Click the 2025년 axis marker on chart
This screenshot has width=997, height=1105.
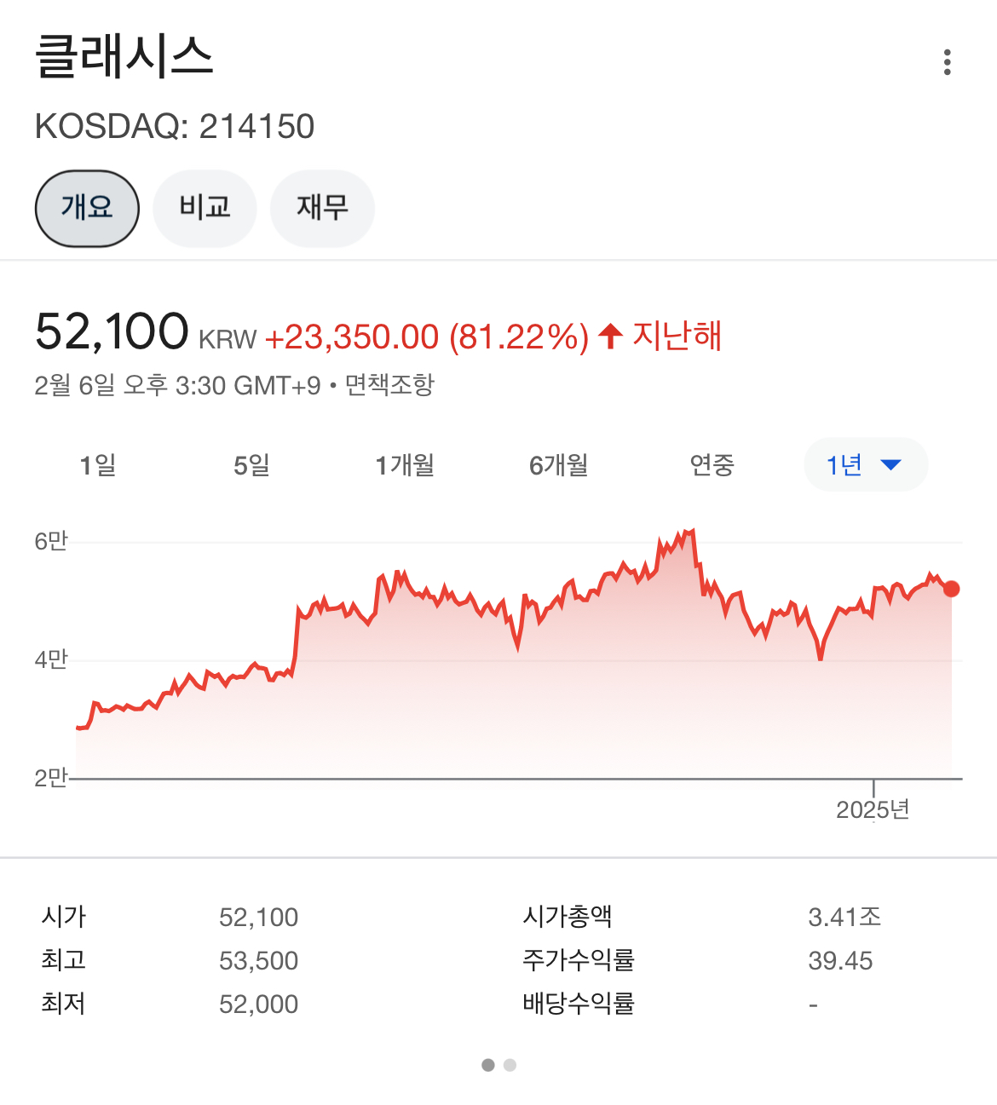pos(873,809)
